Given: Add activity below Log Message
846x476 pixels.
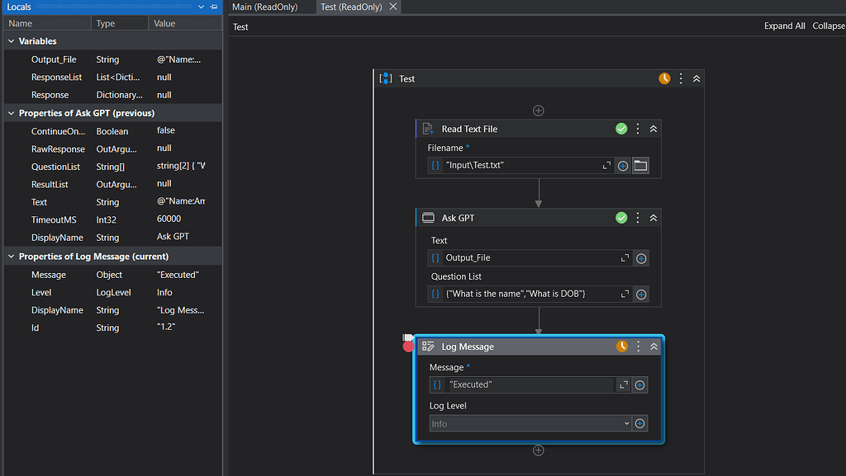Looking at the screenshot, I should (x=539, y=450).
